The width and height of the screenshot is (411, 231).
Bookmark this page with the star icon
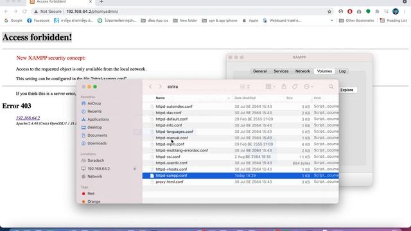[x=329, y=12]
